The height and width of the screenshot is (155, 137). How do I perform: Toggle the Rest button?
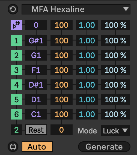click(x=36, y=130)
